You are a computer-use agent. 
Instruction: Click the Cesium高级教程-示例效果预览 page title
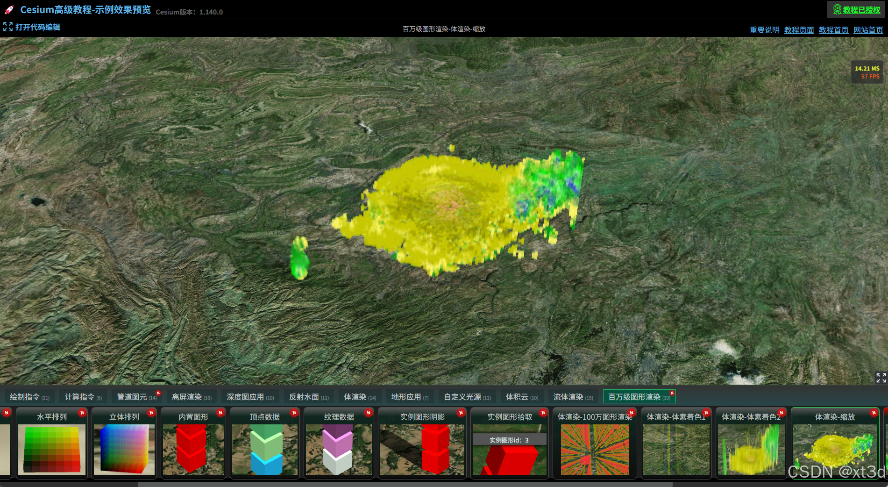click(85, 10)
